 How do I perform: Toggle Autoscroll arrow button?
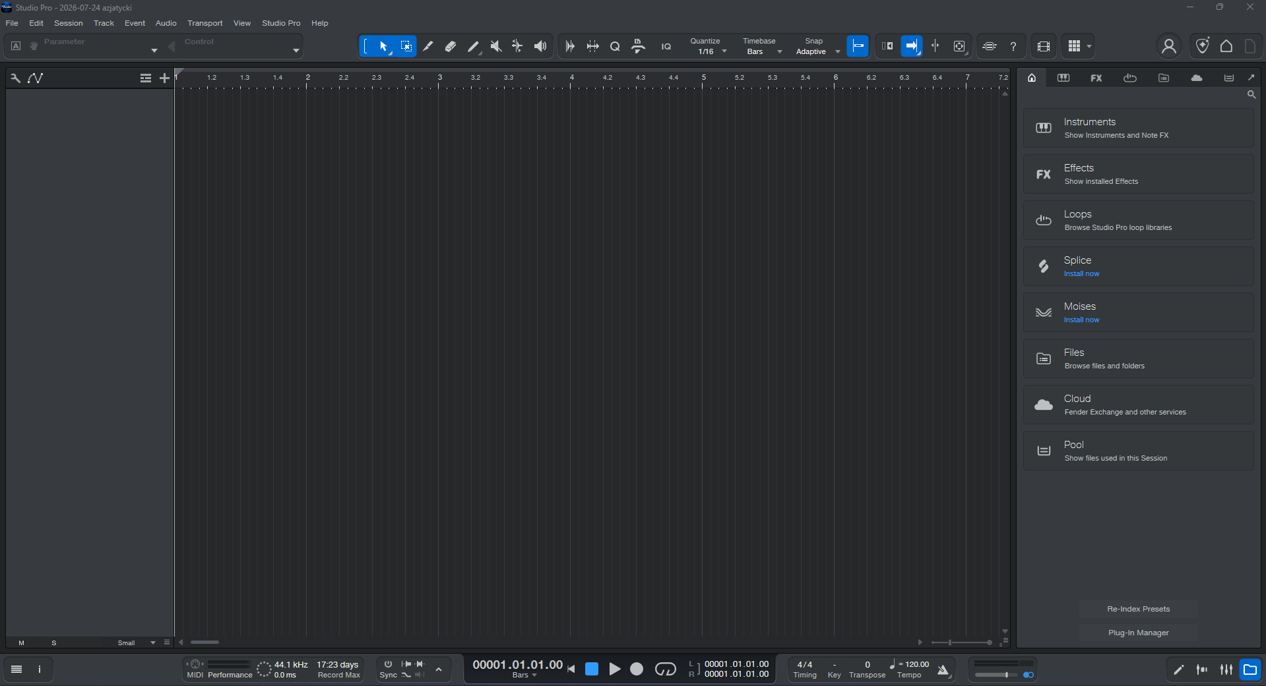click(x=911, y=46)
